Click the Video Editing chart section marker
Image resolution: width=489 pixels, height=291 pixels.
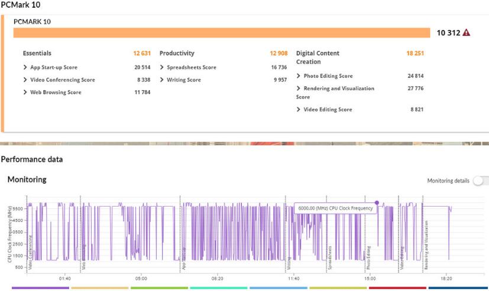(401, 258)
